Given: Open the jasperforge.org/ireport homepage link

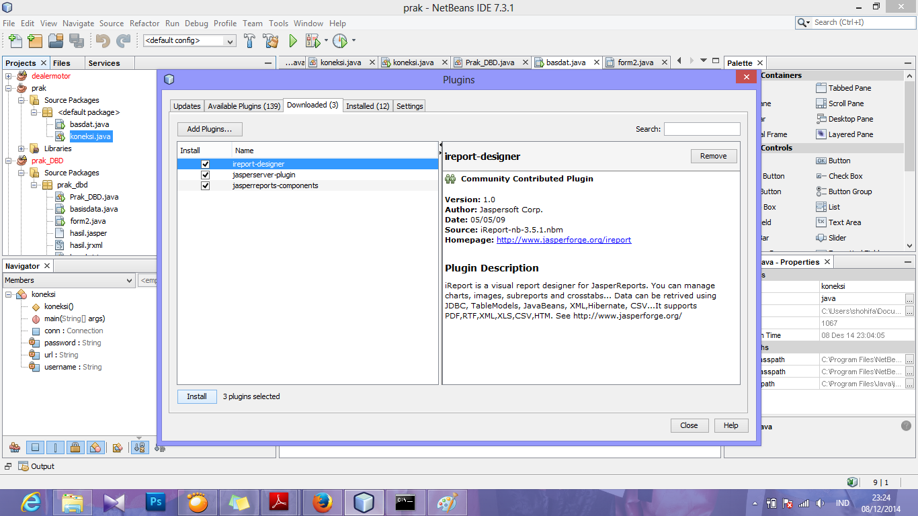Looking at the screenshot, I should [x=564, y=240].
